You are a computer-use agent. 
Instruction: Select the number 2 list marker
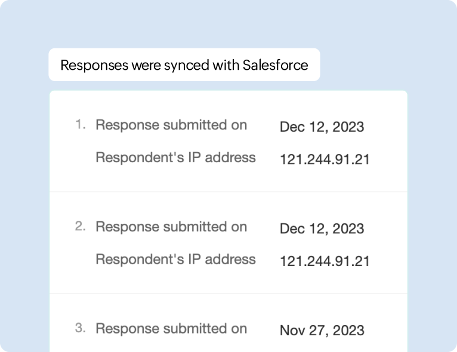81,227
